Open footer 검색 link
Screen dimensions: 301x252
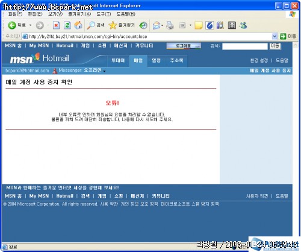point(85,196)
